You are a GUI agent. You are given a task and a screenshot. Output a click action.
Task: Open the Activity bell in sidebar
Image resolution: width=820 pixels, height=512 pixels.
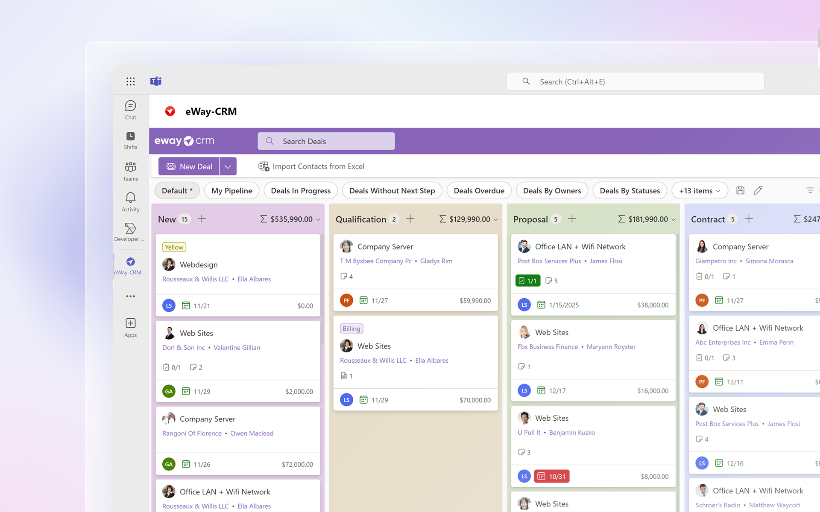131,202
